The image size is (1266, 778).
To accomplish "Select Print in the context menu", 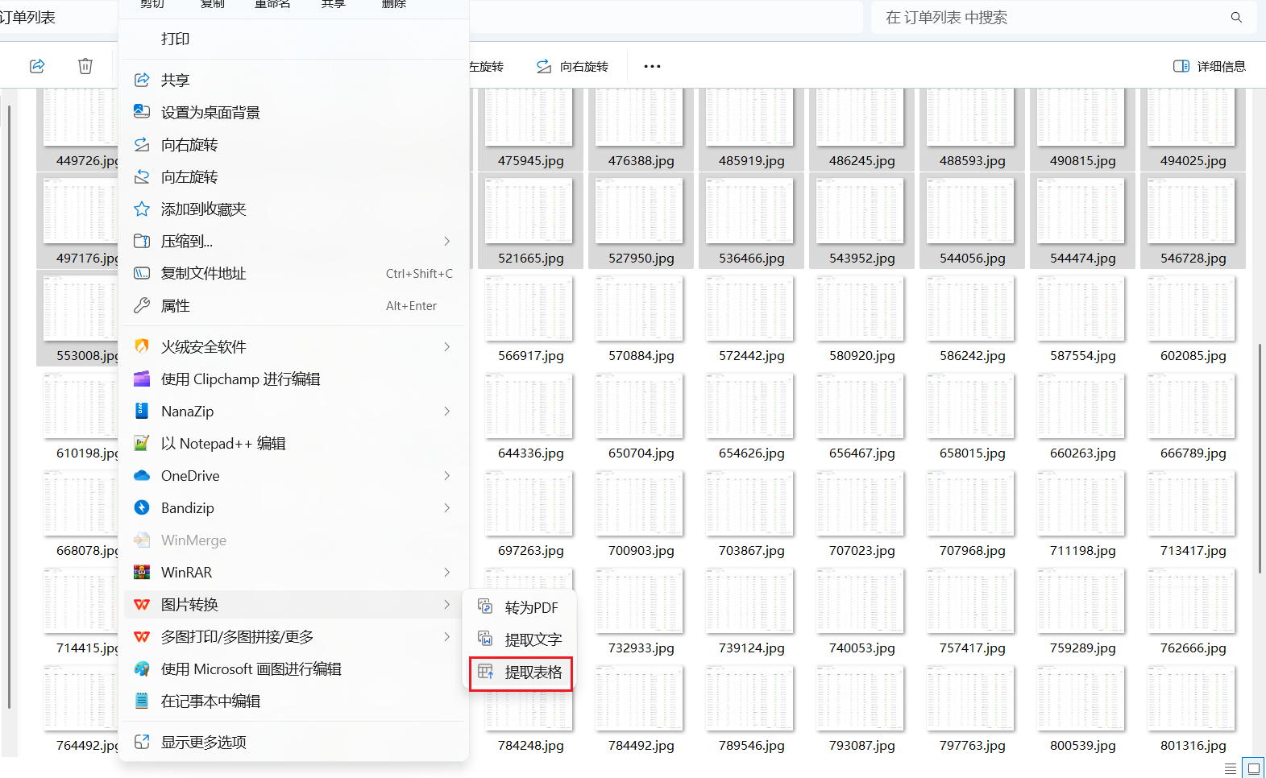I will click(x=176, y=39).
